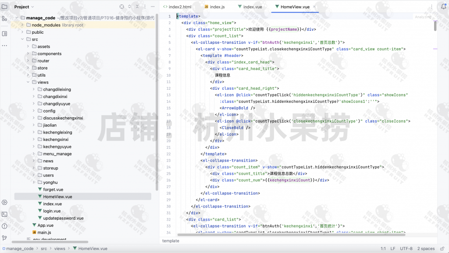
Task: Open the Services run icon in sidebar
Action: 4,202
